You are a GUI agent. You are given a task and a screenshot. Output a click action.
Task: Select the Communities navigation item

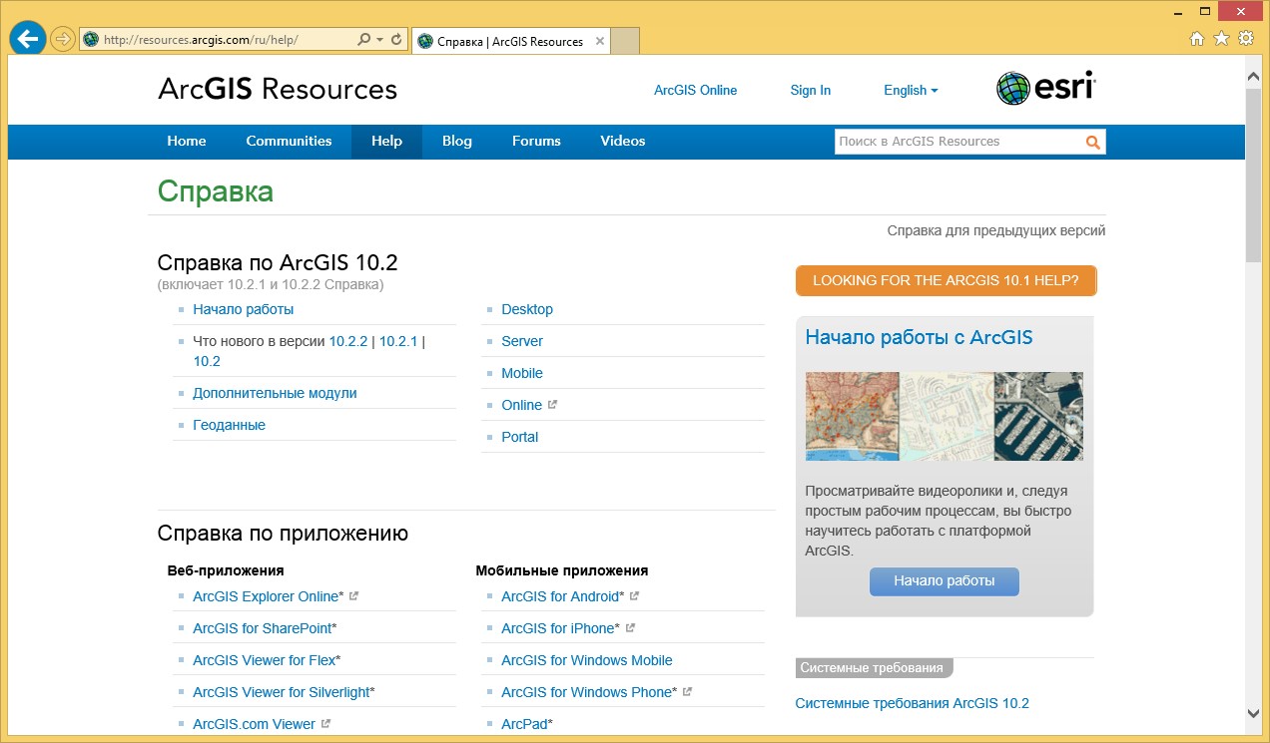pyautogui.click(x=289, y=141)
